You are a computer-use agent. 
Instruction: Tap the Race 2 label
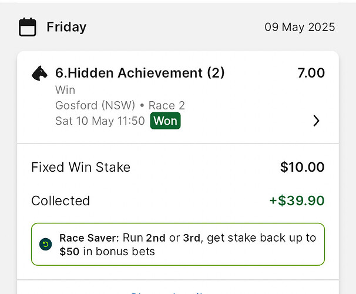click(x=167, y=105)
